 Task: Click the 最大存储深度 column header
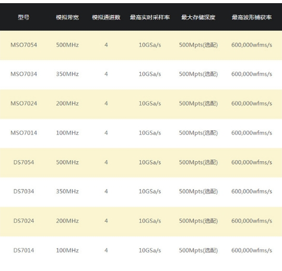point(198,17)
